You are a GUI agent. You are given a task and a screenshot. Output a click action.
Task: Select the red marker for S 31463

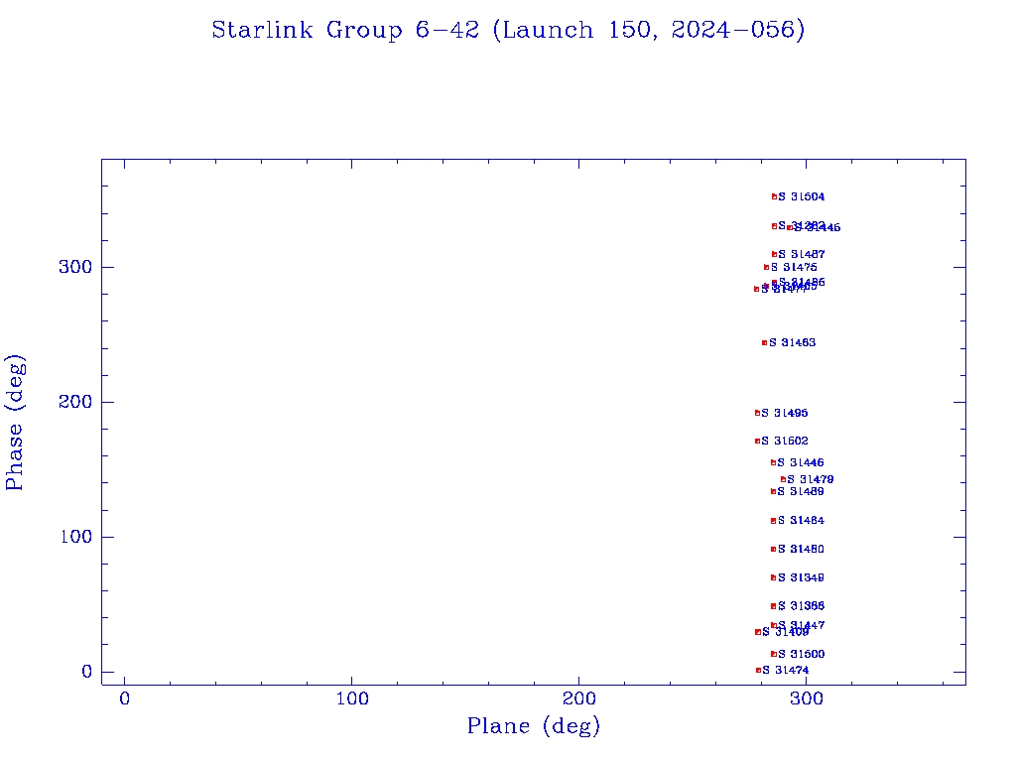764,342
